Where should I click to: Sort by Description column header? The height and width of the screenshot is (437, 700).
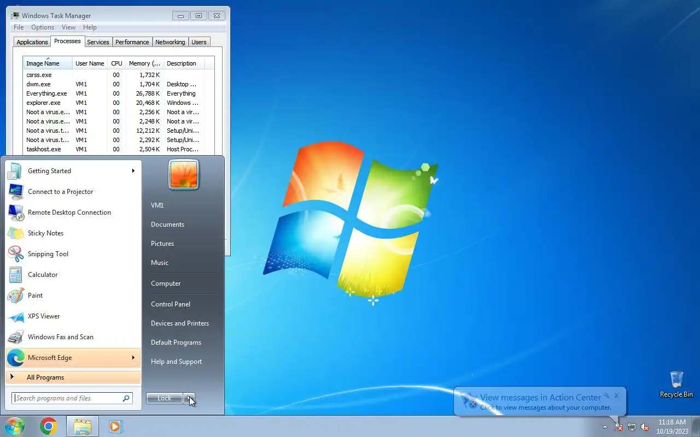184,63
